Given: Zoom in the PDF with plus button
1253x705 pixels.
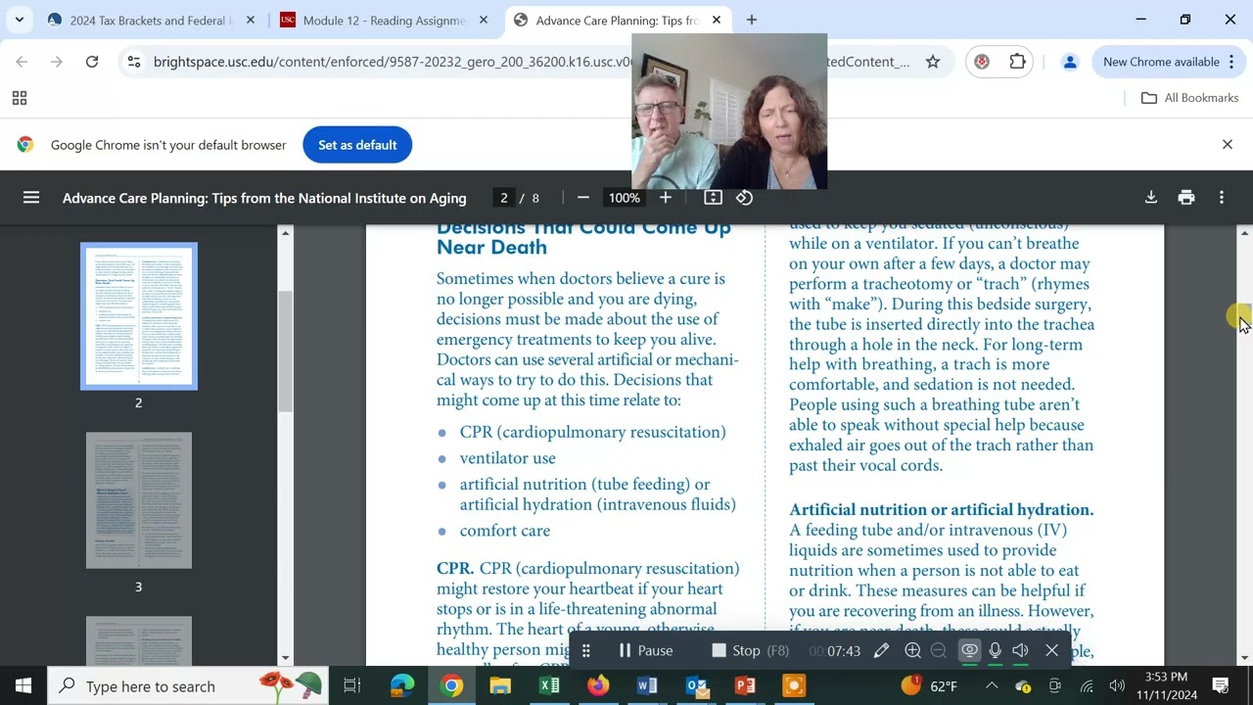Looking at the screenshot, I should (x=666, y=198).
